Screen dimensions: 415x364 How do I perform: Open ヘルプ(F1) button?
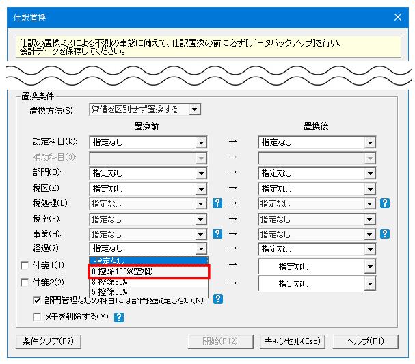point(365,341)
